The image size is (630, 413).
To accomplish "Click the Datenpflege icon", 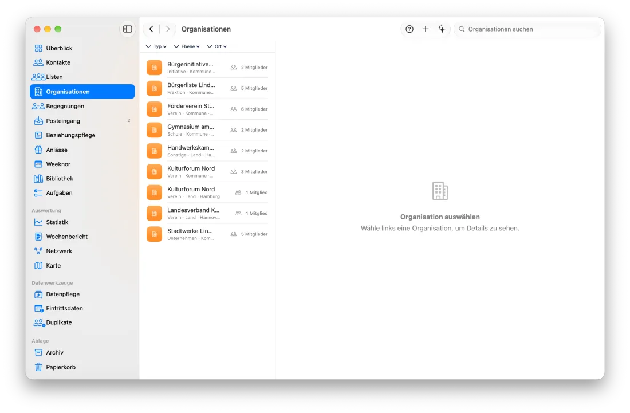I will (x=38, y=294).
